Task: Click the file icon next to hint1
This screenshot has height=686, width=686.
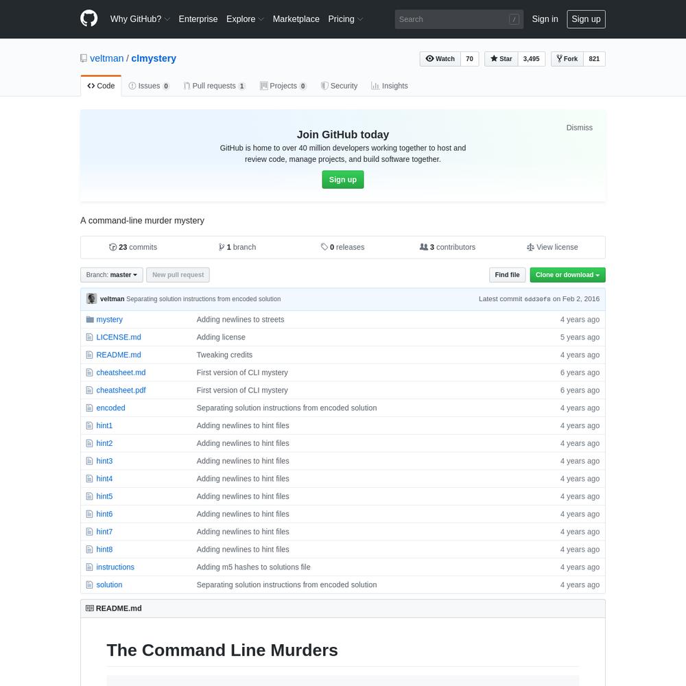Action: click(x=90, y=425)
